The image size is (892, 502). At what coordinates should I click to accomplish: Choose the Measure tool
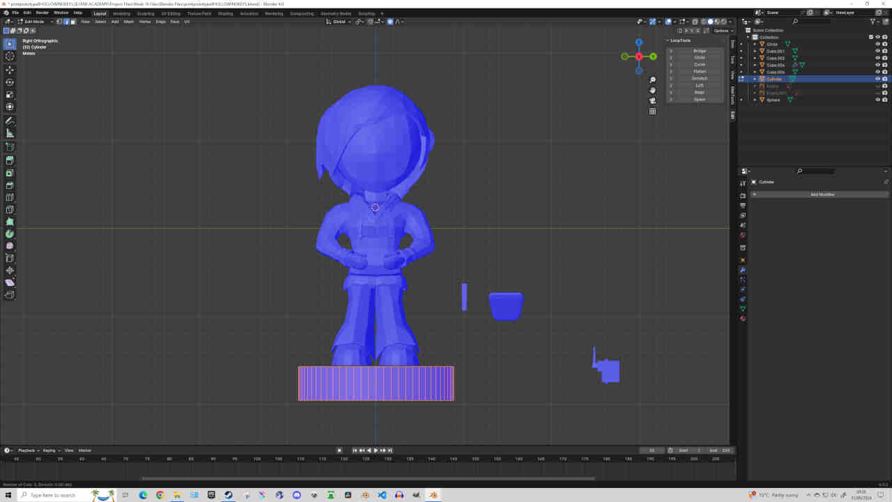coord(10,133)
